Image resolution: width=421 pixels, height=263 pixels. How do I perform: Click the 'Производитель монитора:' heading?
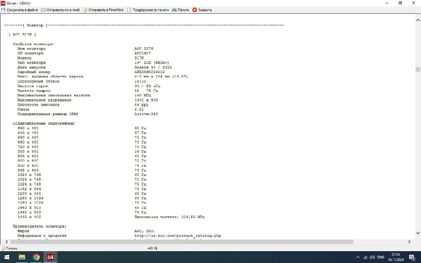click(40, 226)
